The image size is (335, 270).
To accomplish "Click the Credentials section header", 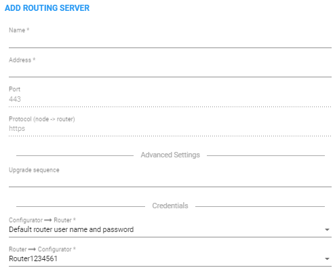I will coord(170,206).
